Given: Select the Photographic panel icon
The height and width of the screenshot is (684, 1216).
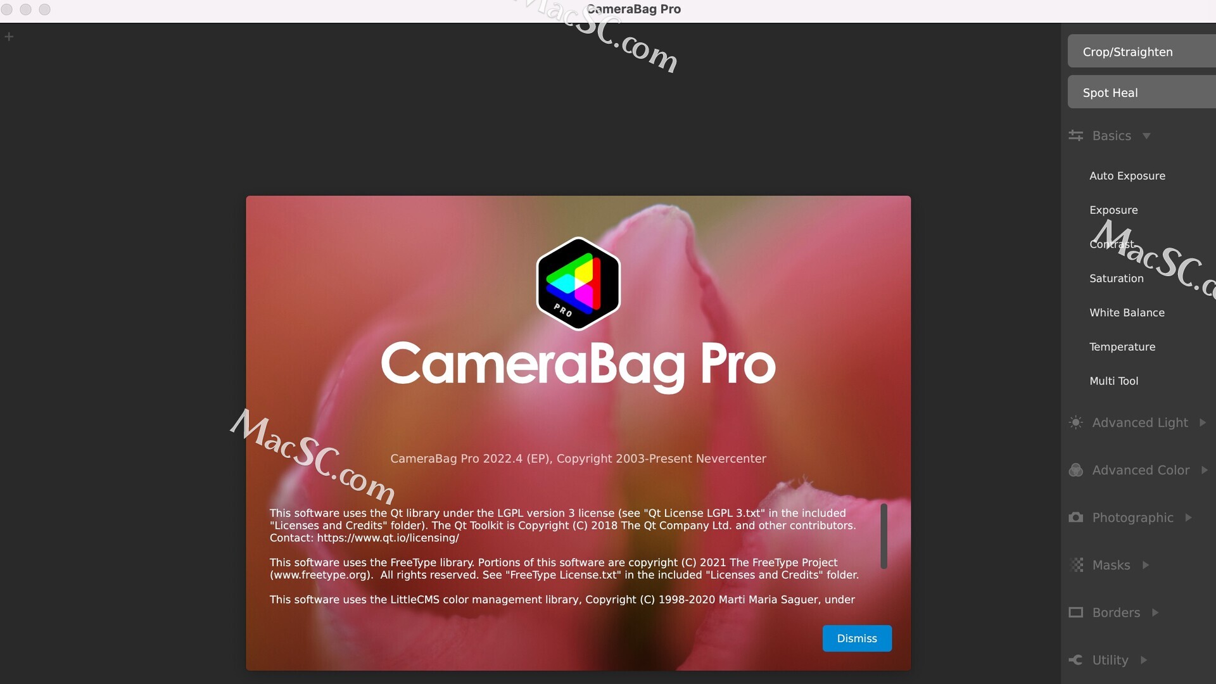Looking at the screenshot, I should click(x=1077, y=517).
